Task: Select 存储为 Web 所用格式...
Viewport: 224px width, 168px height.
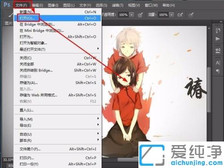Action: [x=58, y=95]
